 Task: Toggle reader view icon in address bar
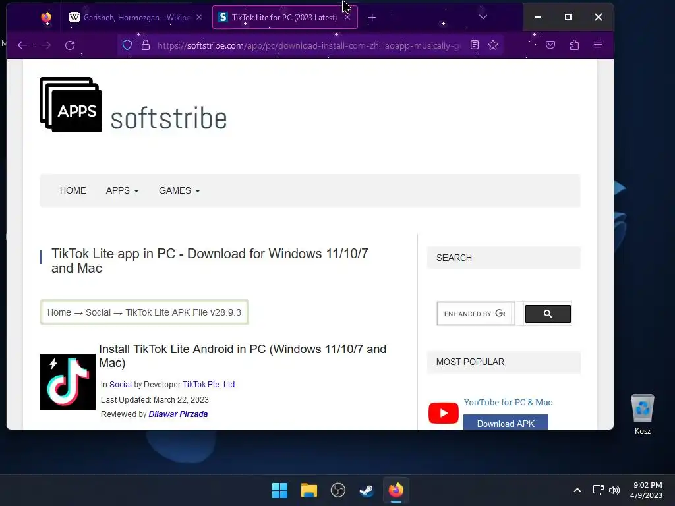[475, 45]
